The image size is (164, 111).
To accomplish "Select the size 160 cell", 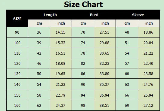I will pyautogui.click(x=17, y=105).
